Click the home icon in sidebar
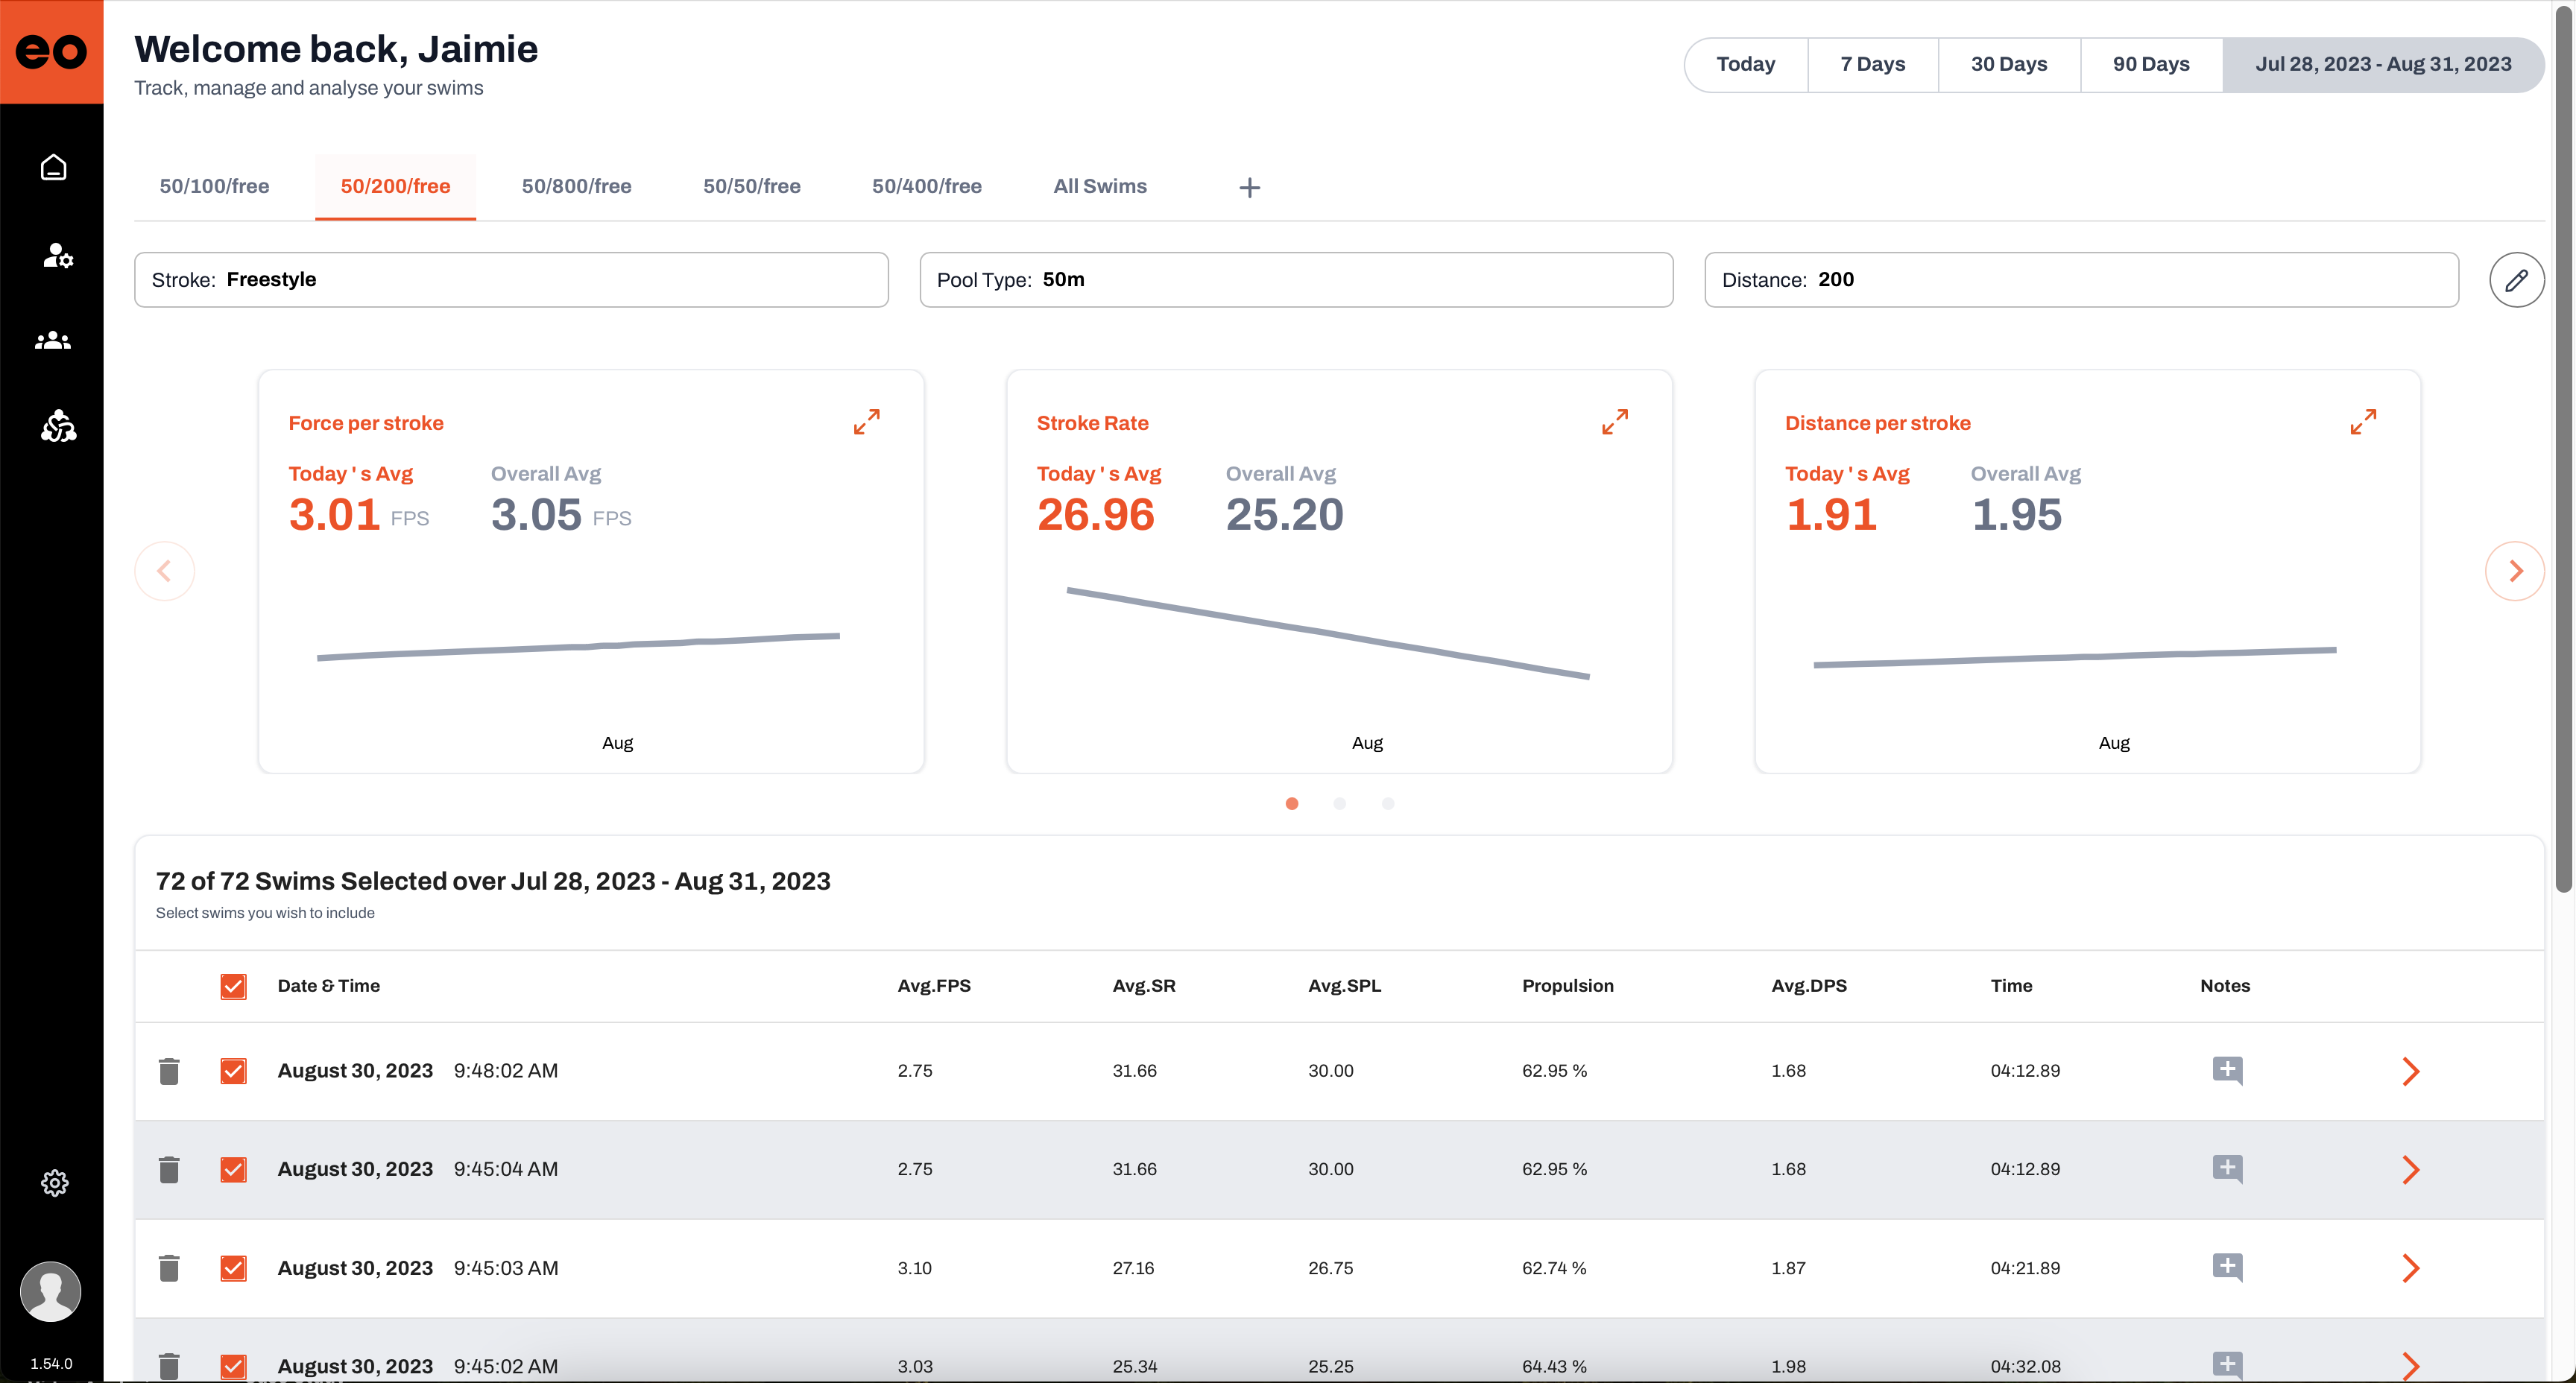This screenshot has height=1383, width=2576. click(53, 167)
